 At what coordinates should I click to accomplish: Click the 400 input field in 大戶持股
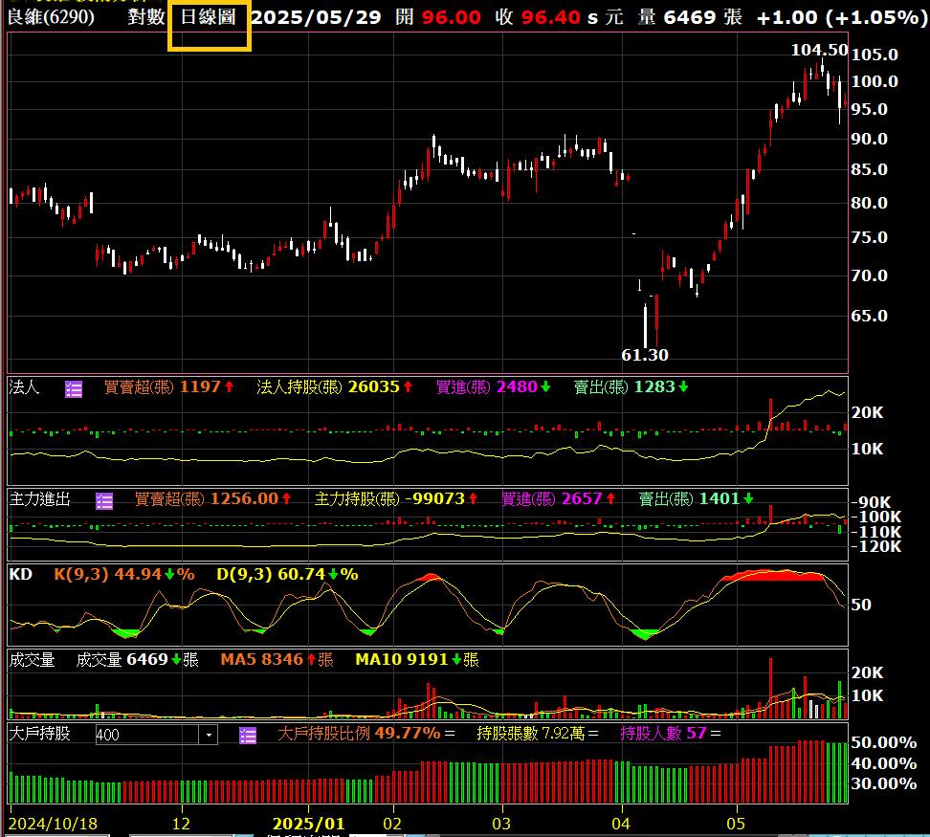[x=147, y=735]
